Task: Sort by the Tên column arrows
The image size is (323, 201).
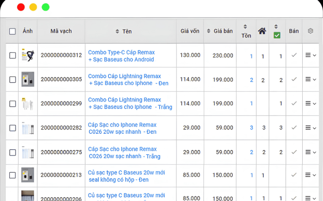Action: (117, 31)
